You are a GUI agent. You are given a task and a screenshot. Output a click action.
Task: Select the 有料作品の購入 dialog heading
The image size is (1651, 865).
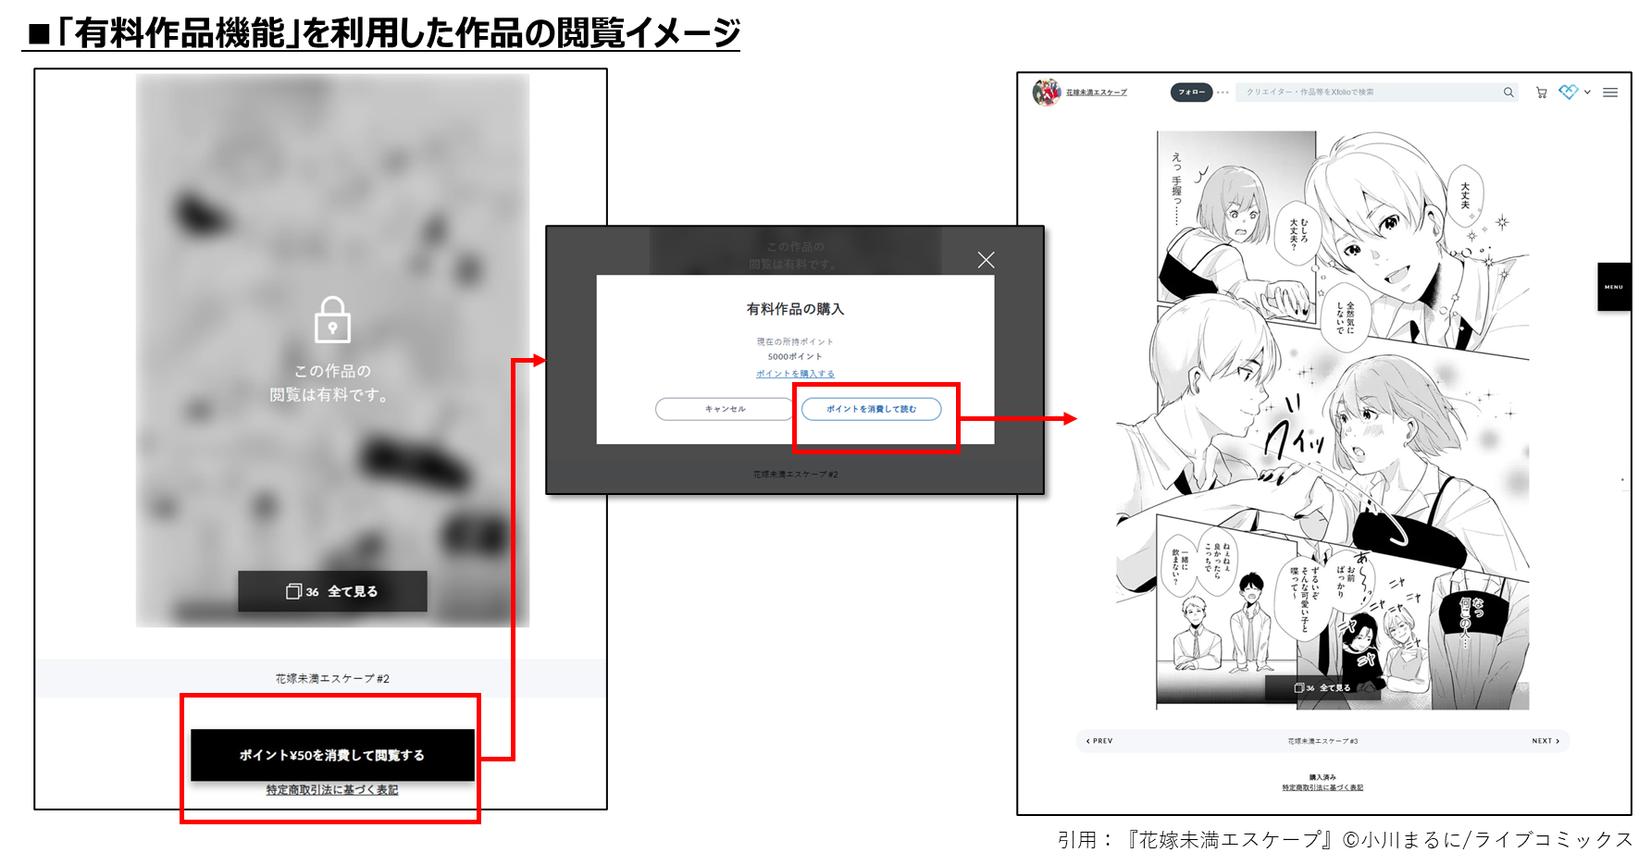pyautogui.click(x=795, y=309)
